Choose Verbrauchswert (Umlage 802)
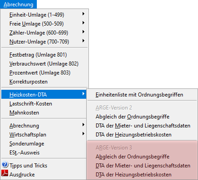 point(44,64)
